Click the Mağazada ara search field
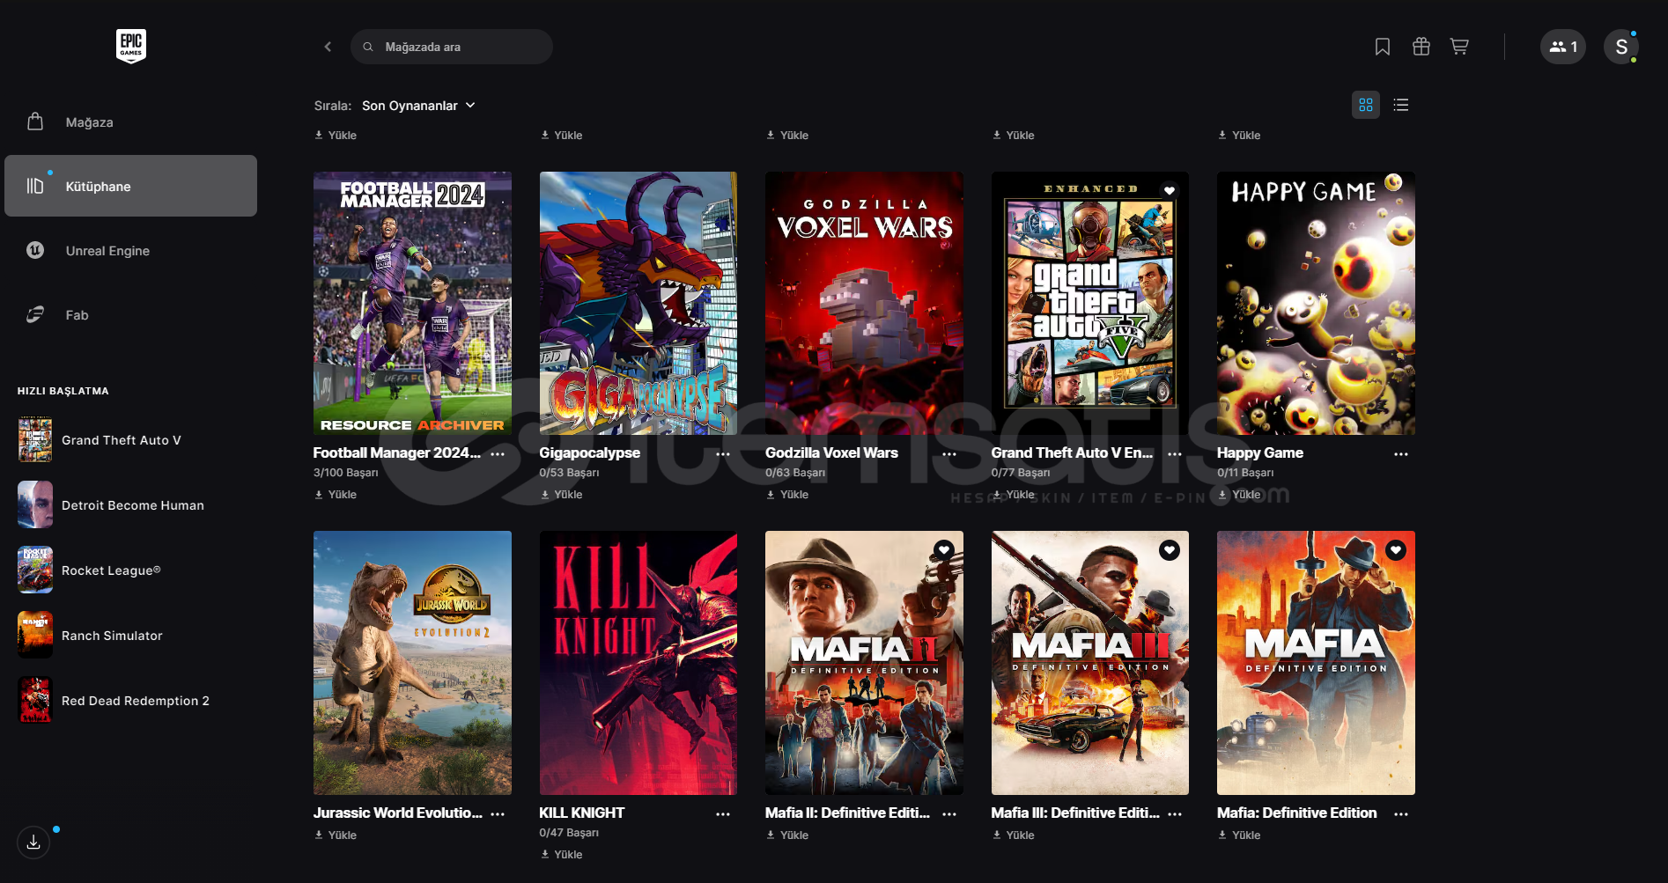The width and height of the screenshot is (1668, 883). [452, 47]
